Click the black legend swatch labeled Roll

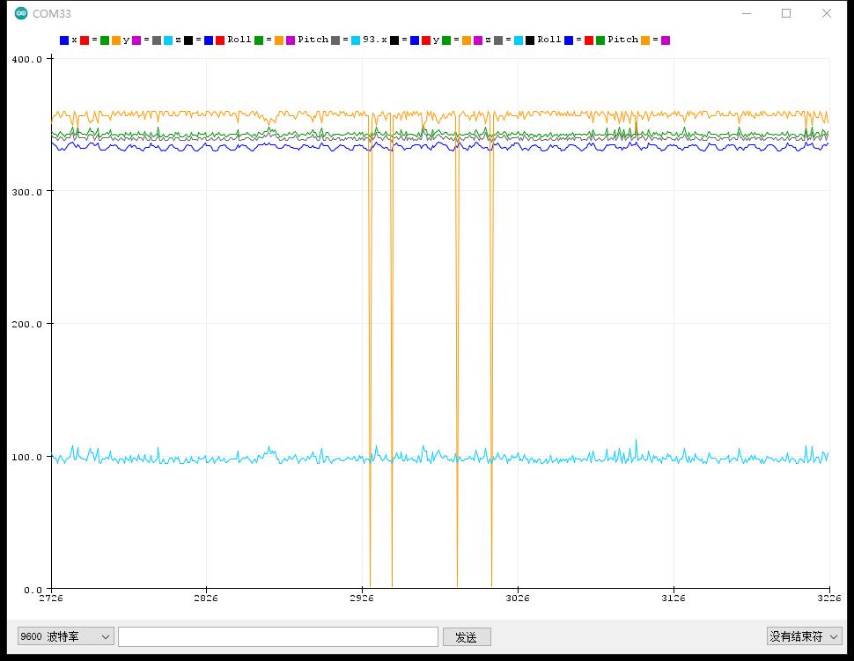[x=530, y=40]
